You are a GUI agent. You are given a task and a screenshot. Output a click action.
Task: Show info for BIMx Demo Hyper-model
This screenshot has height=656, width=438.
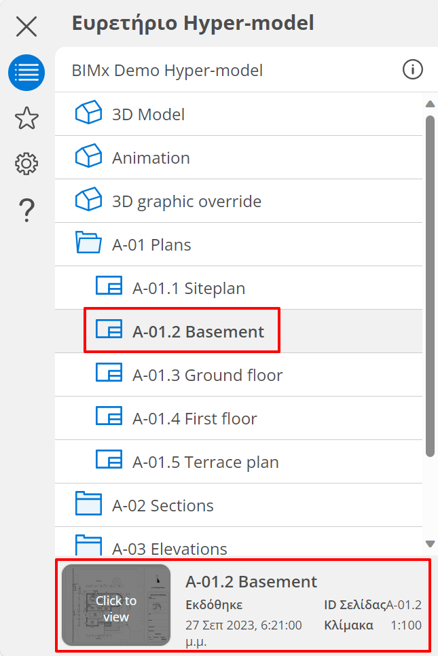pos(412,69)
